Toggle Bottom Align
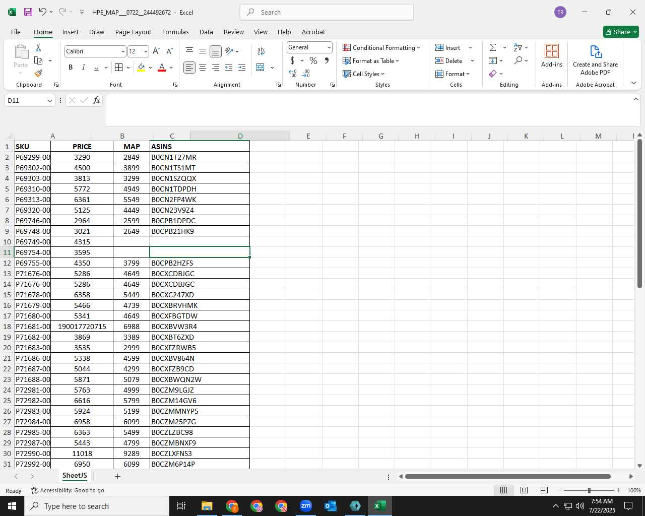 [216, 51]
